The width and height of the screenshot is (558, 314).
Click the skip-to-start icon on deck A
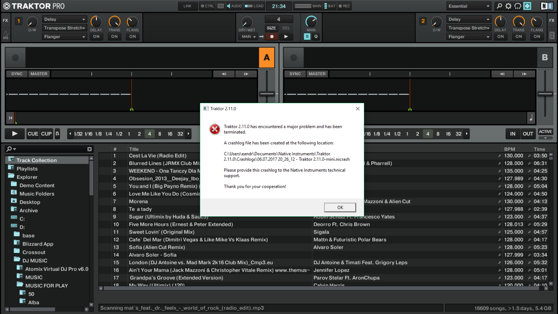10,118
